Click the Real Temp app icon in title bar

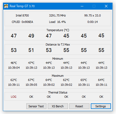coord(6,6)
